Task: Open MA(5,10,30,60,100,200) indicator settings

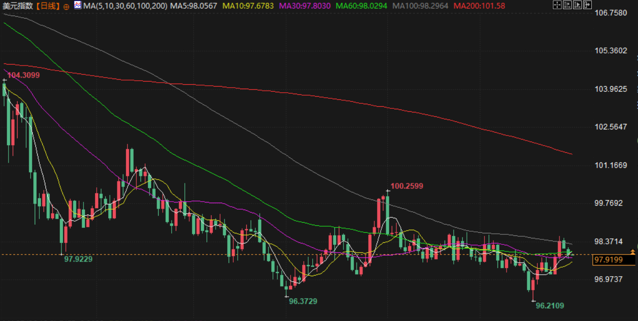Action: [124, 6]
